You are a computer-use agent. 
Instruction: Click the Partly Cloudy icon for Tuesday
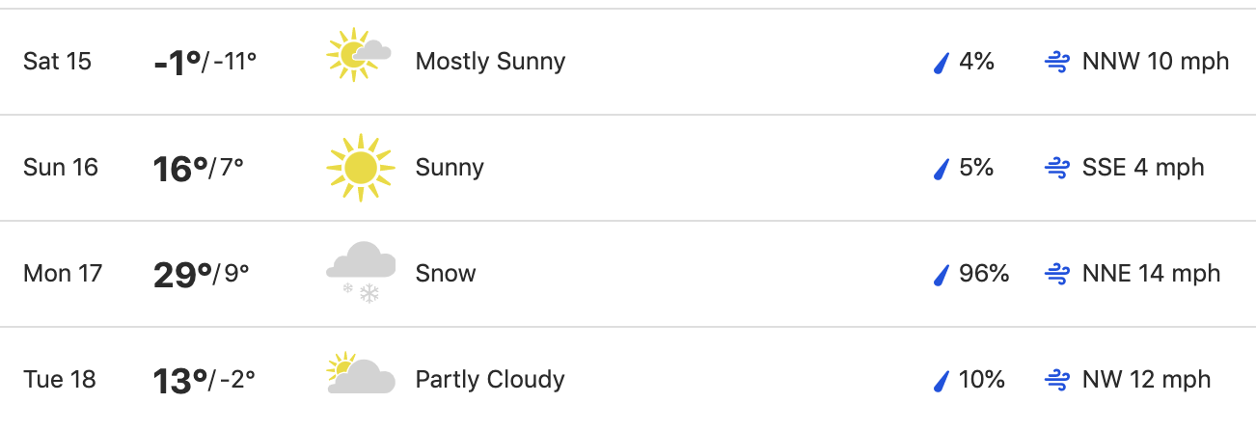click(361, 373)
